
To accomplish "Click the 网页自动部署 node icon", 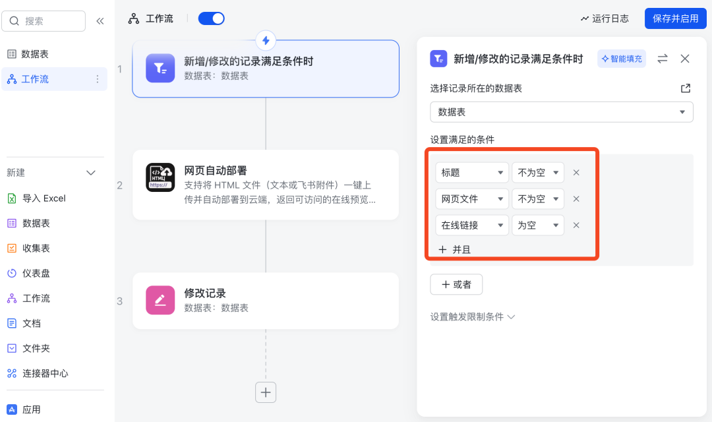I will click(160, 177).
